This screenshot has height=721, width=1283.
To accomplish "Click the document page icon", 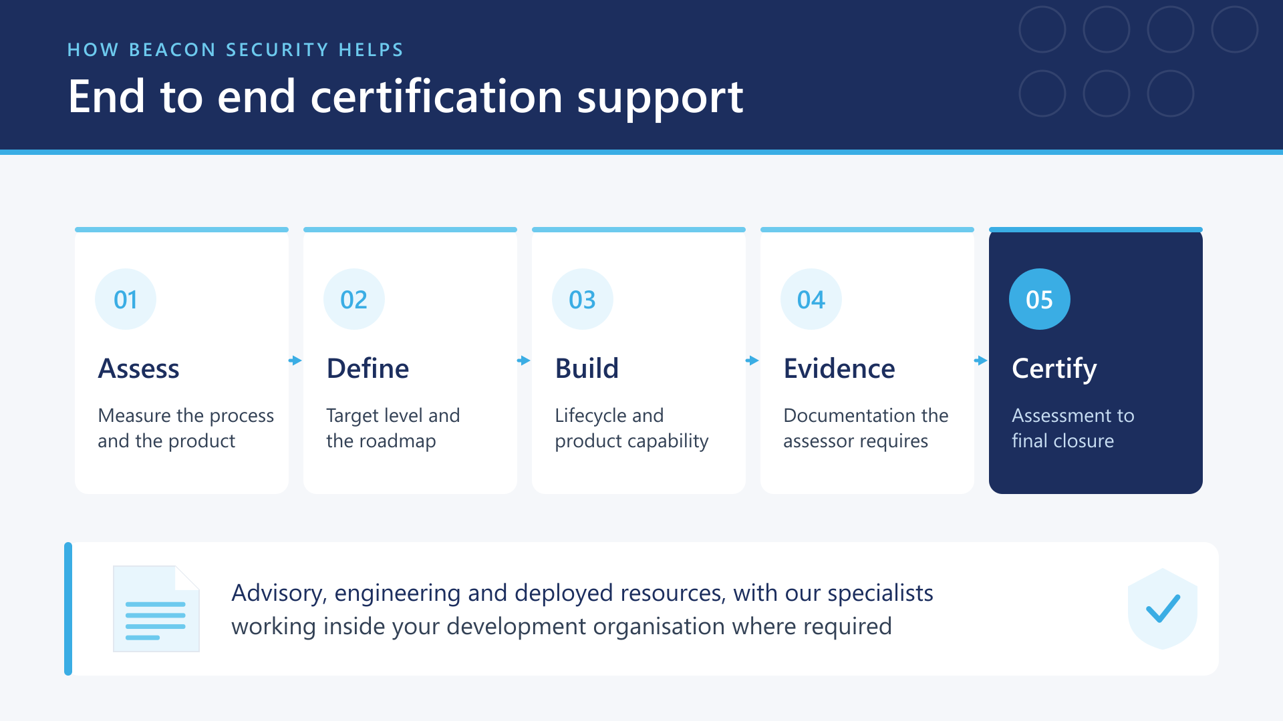I will pos(156,609).
